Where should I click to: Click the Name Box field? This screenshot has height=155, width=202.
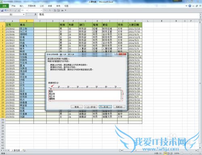point(11,15)
